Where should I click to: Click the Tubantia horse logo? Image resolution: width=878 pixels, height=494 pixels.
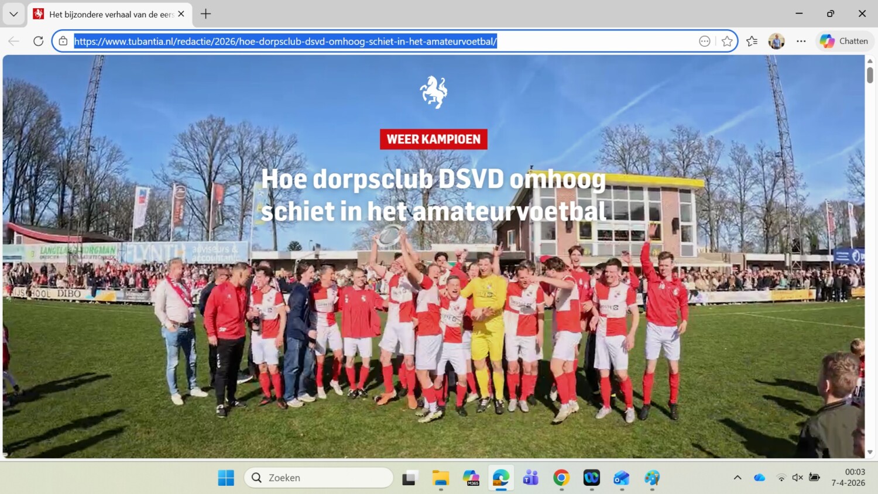(434, 92)
